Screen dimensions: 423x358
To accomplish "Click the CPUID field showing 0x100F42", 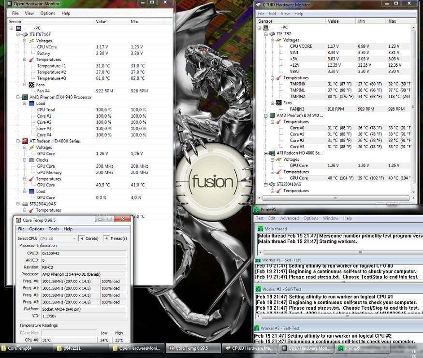I will [84, 253].
